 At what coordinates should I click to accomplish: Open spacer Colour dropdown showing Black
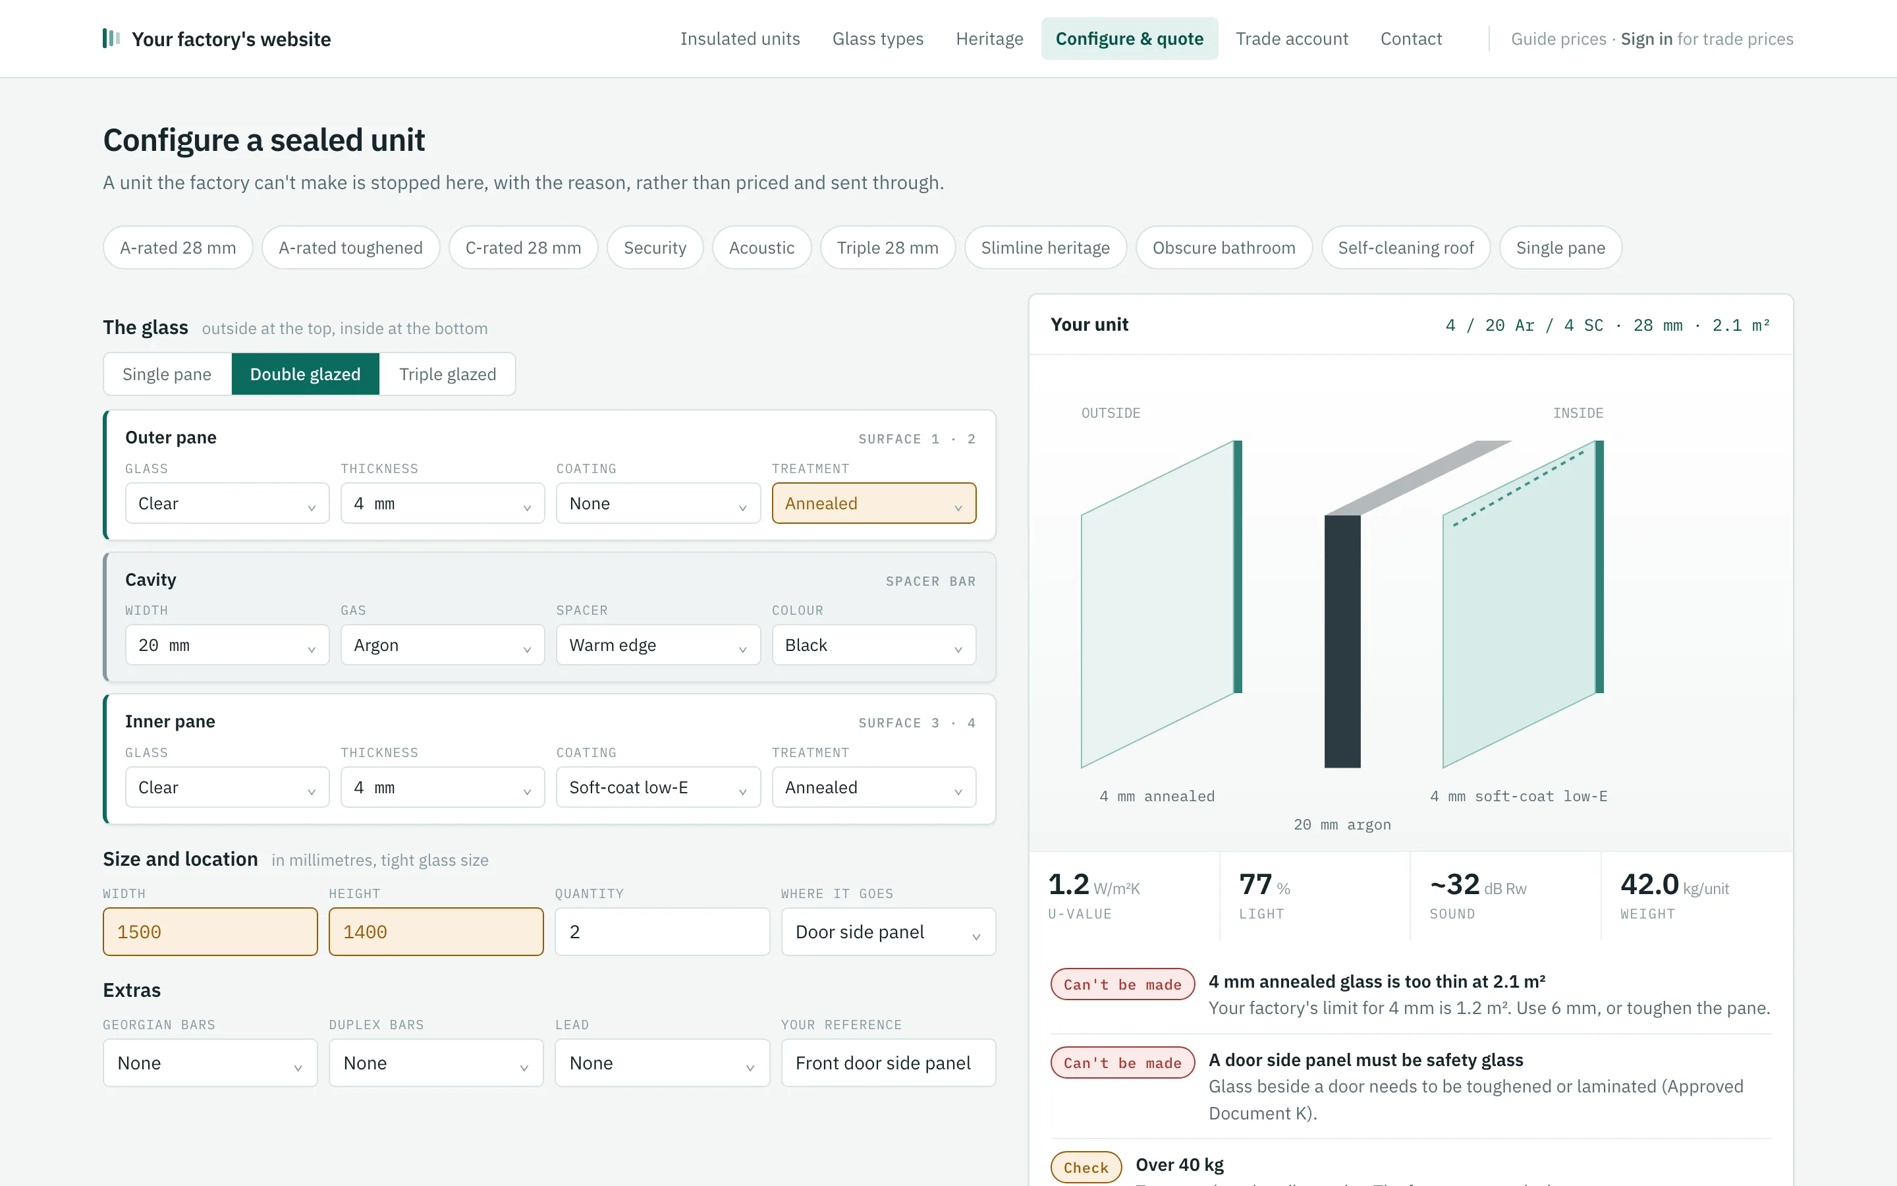(873, 645)
